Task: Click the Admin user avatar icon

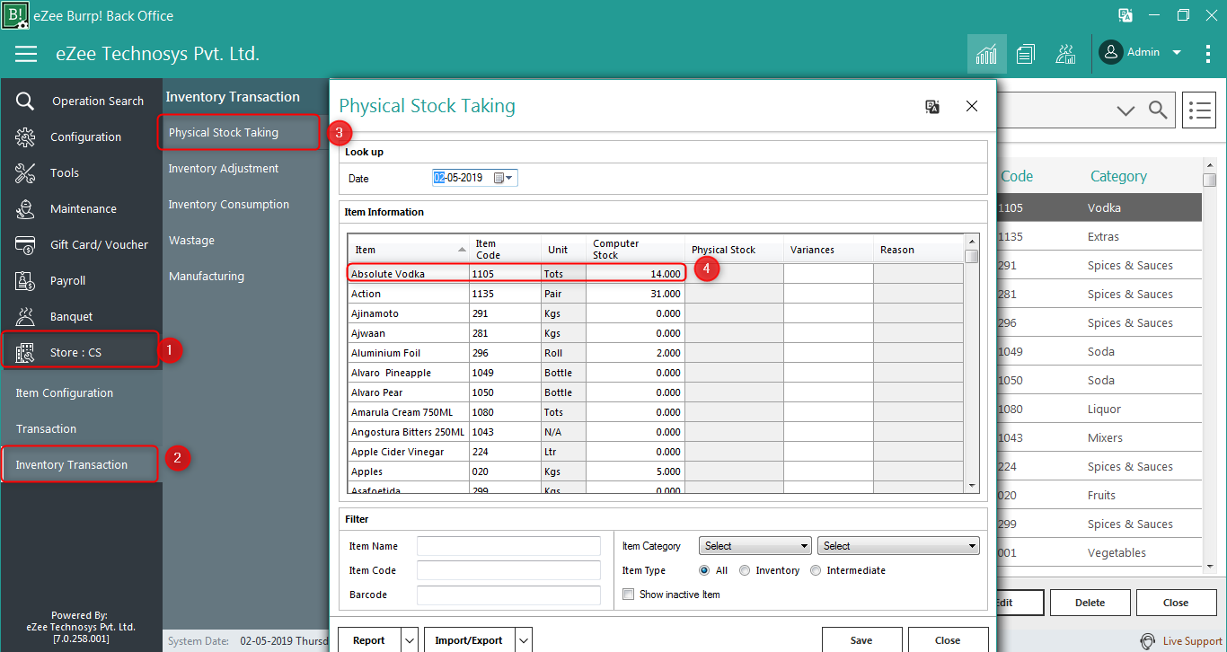Action: (x=1111, y=52)
